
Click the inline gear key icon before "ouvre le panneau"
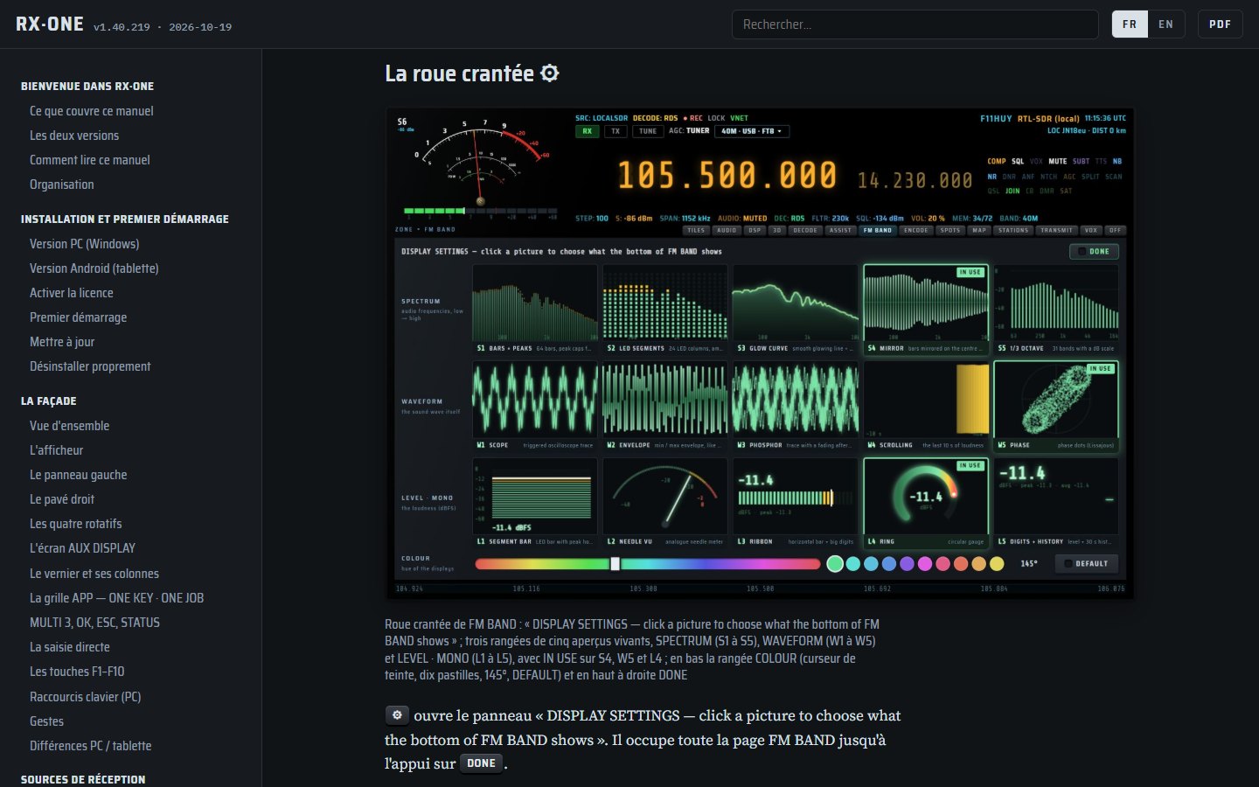pos(397,715)
